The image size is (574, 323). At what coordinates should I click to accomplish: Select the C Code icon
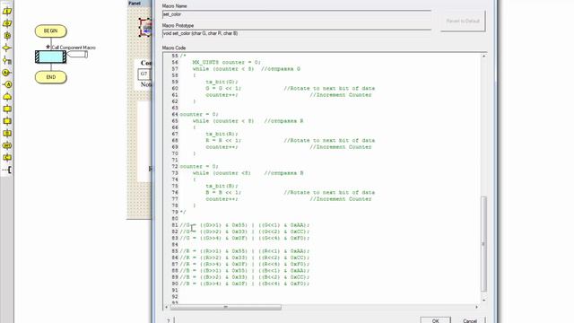coord(7,158)
